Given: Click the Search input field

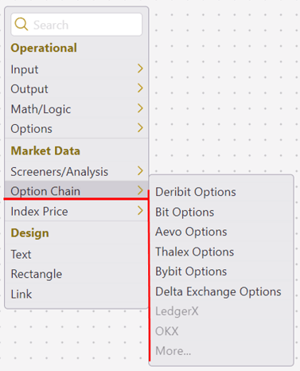Looking at the screenshot, I should pyautogui.click(x=76, y=25).
